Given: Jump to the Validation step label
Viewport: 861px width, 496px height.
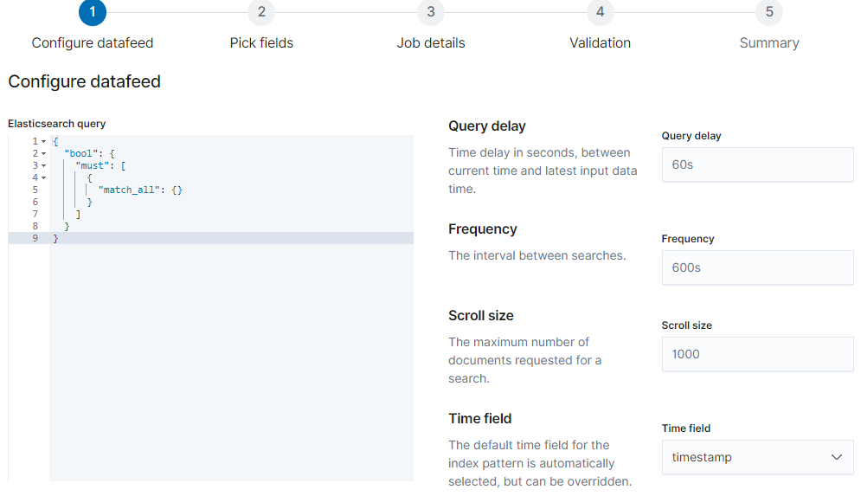Looking at the screenshot, I should pos(600,42).
